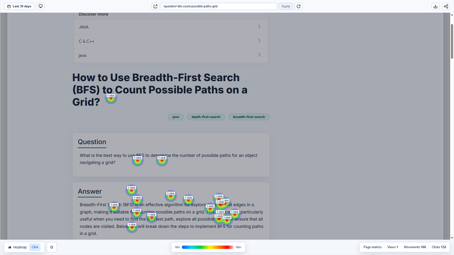Screen dimensions: 454x255
Task: Expand the JAVA discover row chevron
Action: [259, 26]
